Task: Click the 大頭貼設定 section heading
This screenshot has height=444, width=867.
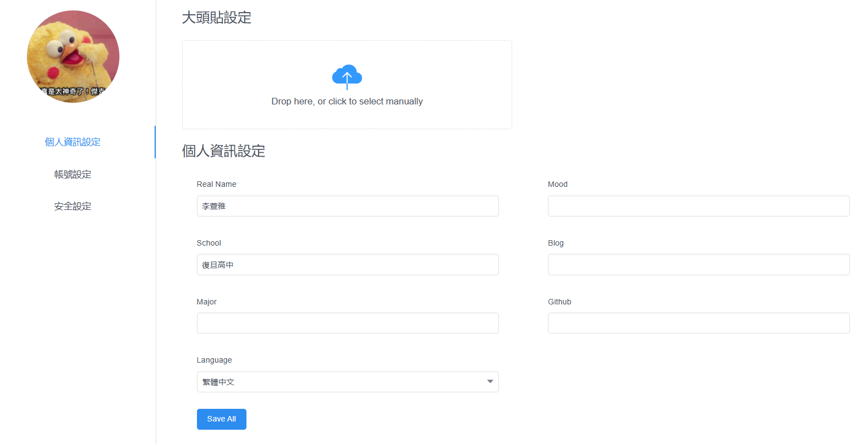Action: point(216,18)
